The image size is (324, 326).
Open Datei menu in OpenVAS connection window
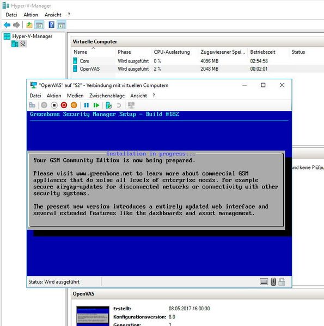pyautogui.click(x=35, y=96)
